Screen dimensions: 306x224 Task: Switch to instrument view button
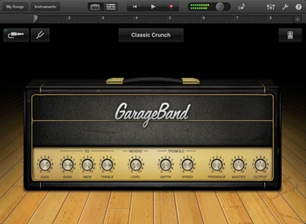click(x=95, y=7)
